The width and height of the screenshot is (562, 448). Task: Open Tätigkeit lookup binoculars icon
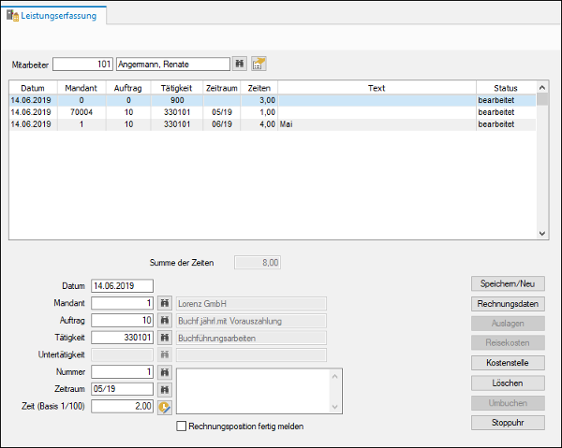pyautogui.click(x=165, y=338)
